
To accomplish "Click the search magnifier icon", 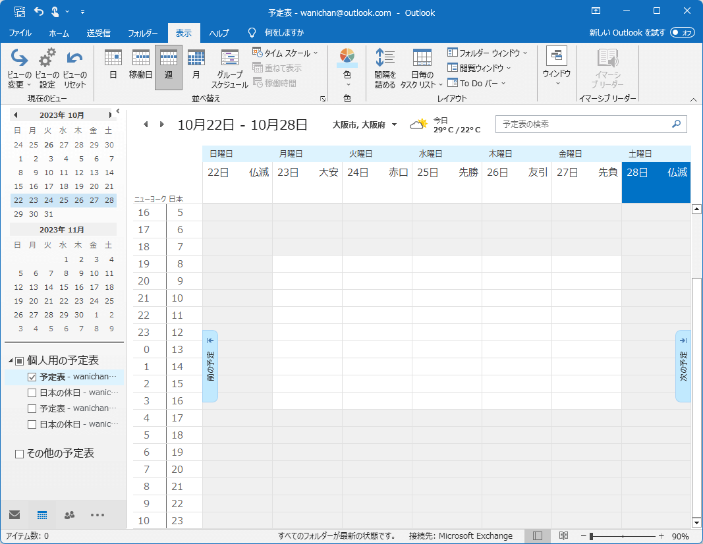I will click(x=676, y=124).
